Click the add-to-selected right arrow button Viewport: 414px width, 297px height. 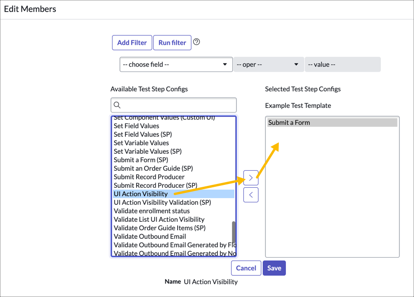250,178
